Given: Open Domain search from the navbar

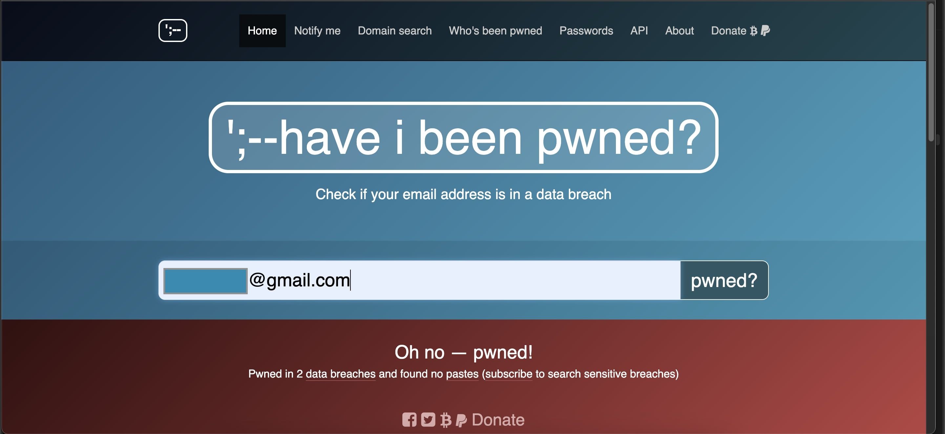Looking at the screenshot, I should pos(395,31).
